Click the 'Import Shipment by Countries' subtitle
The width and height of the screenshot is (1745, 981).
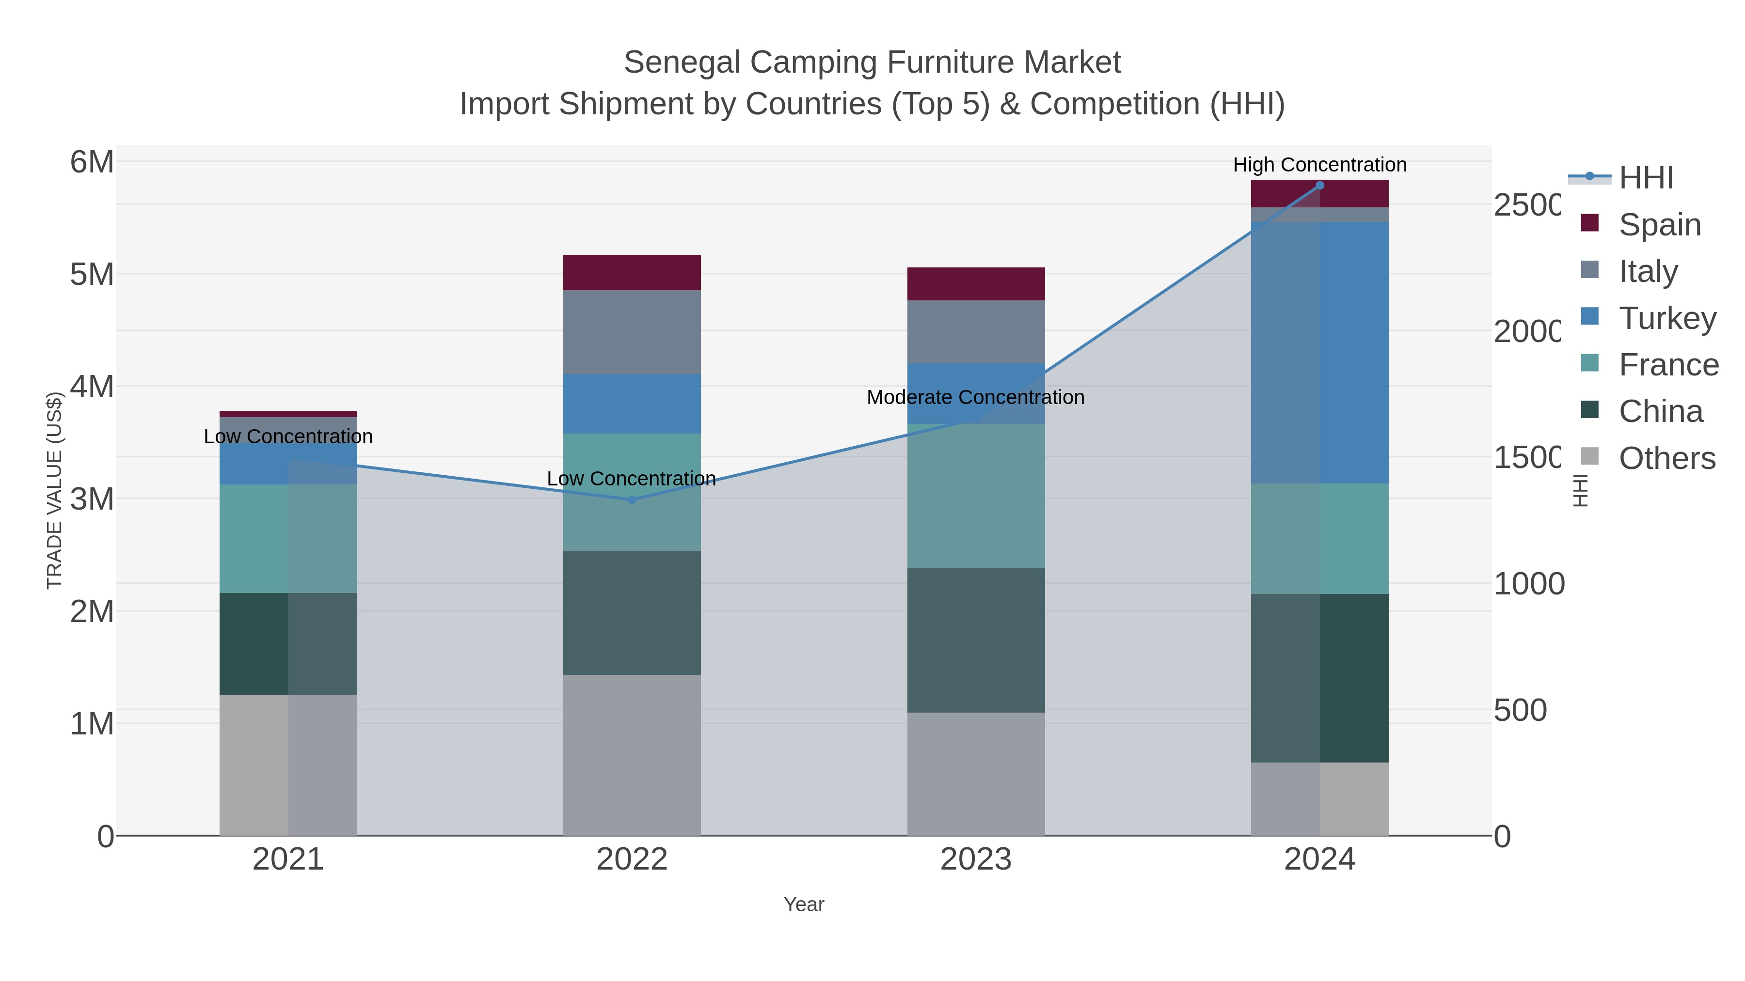[x=872, y=104]
